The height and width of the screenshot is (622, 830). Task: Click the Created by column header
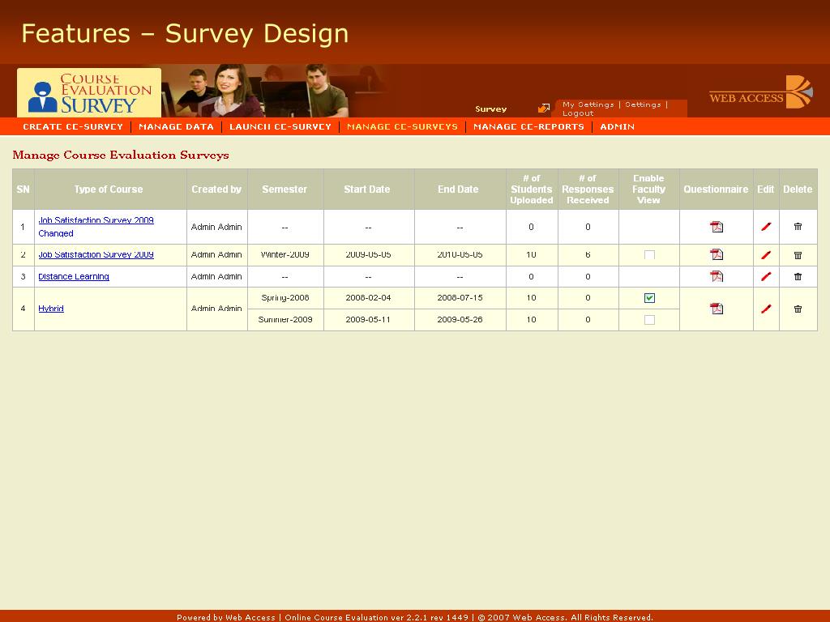click(x=216, y=190)
